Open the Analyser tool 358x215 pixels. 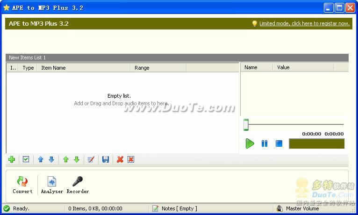click(52, 185)
